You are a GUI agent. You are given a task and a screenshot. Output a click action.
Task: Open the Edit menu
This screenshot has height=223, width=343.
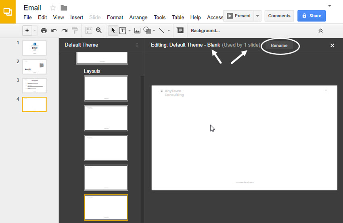[42, 17]
